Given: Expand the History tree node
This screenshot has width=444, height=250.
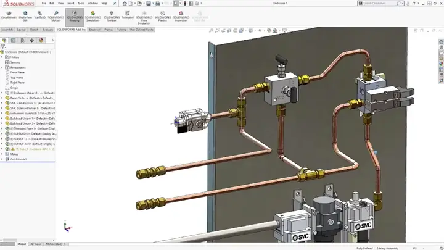Looking at the screenshot, I should 2,57.
